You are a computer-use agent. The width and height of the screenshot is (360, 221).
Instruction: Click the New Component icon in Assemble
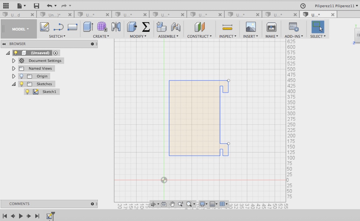pos(161,27)
